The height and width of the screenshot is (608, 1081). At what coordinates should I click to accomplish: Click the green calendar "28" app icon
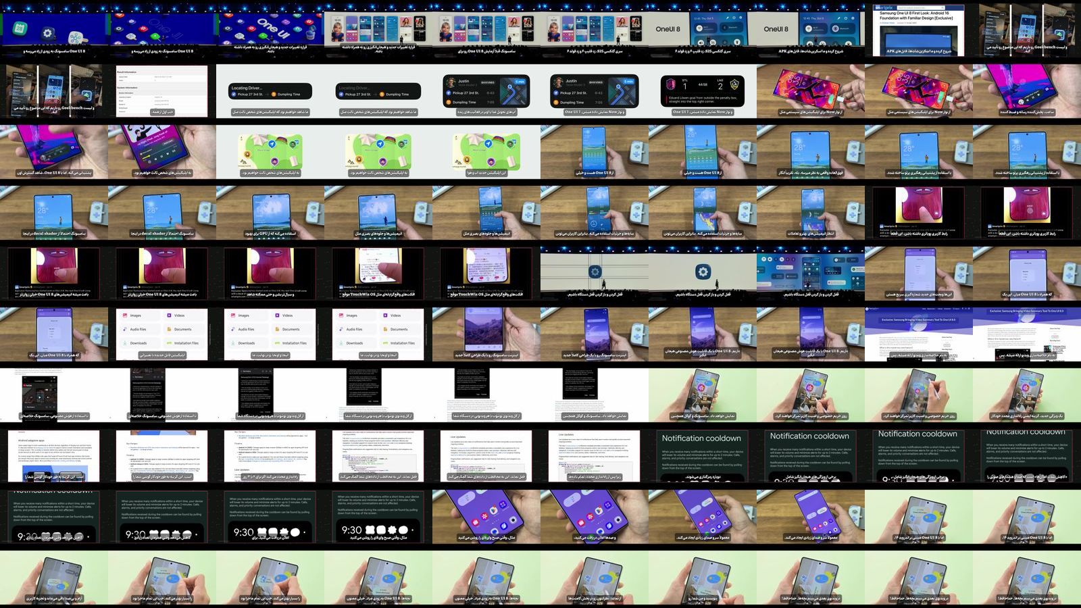(20, 29)
